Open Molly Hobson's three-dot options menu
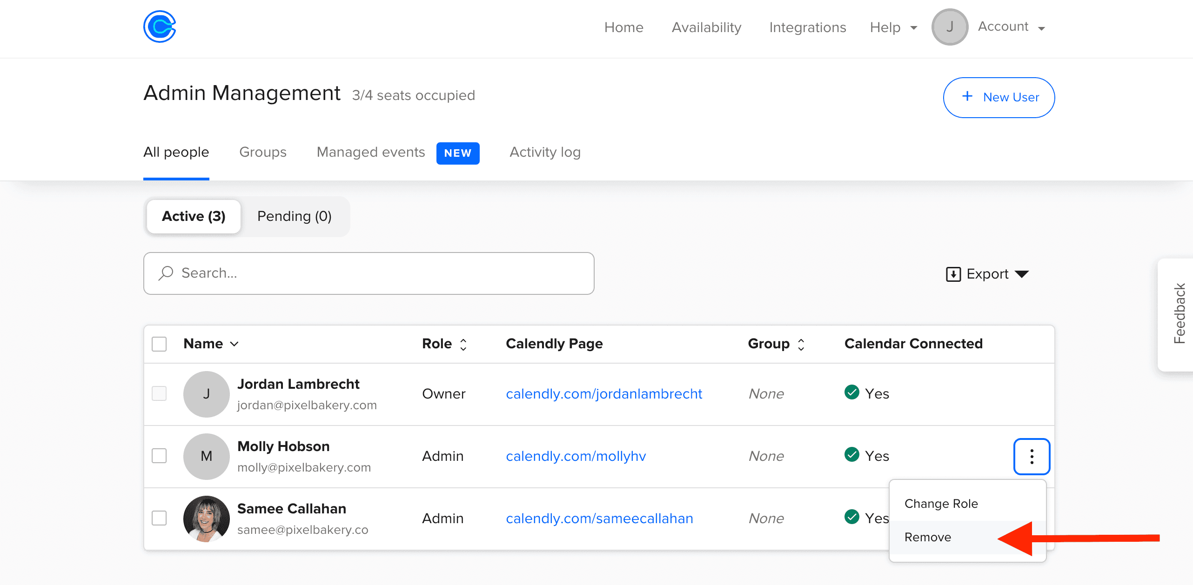This screenshot has width=1193, height=585. pos(1032,457)
